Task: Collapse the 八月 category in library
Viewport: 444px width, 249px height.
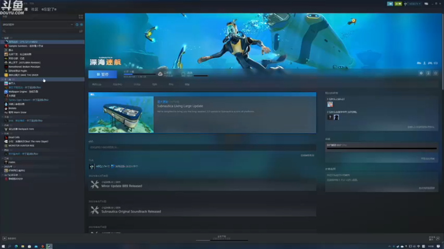Action: click(x=43, y=125)
